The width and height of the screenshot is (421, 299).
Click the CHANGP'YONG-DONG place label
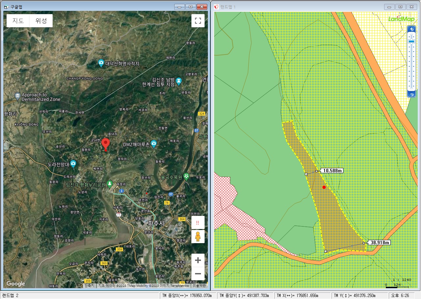click(85, 79)
